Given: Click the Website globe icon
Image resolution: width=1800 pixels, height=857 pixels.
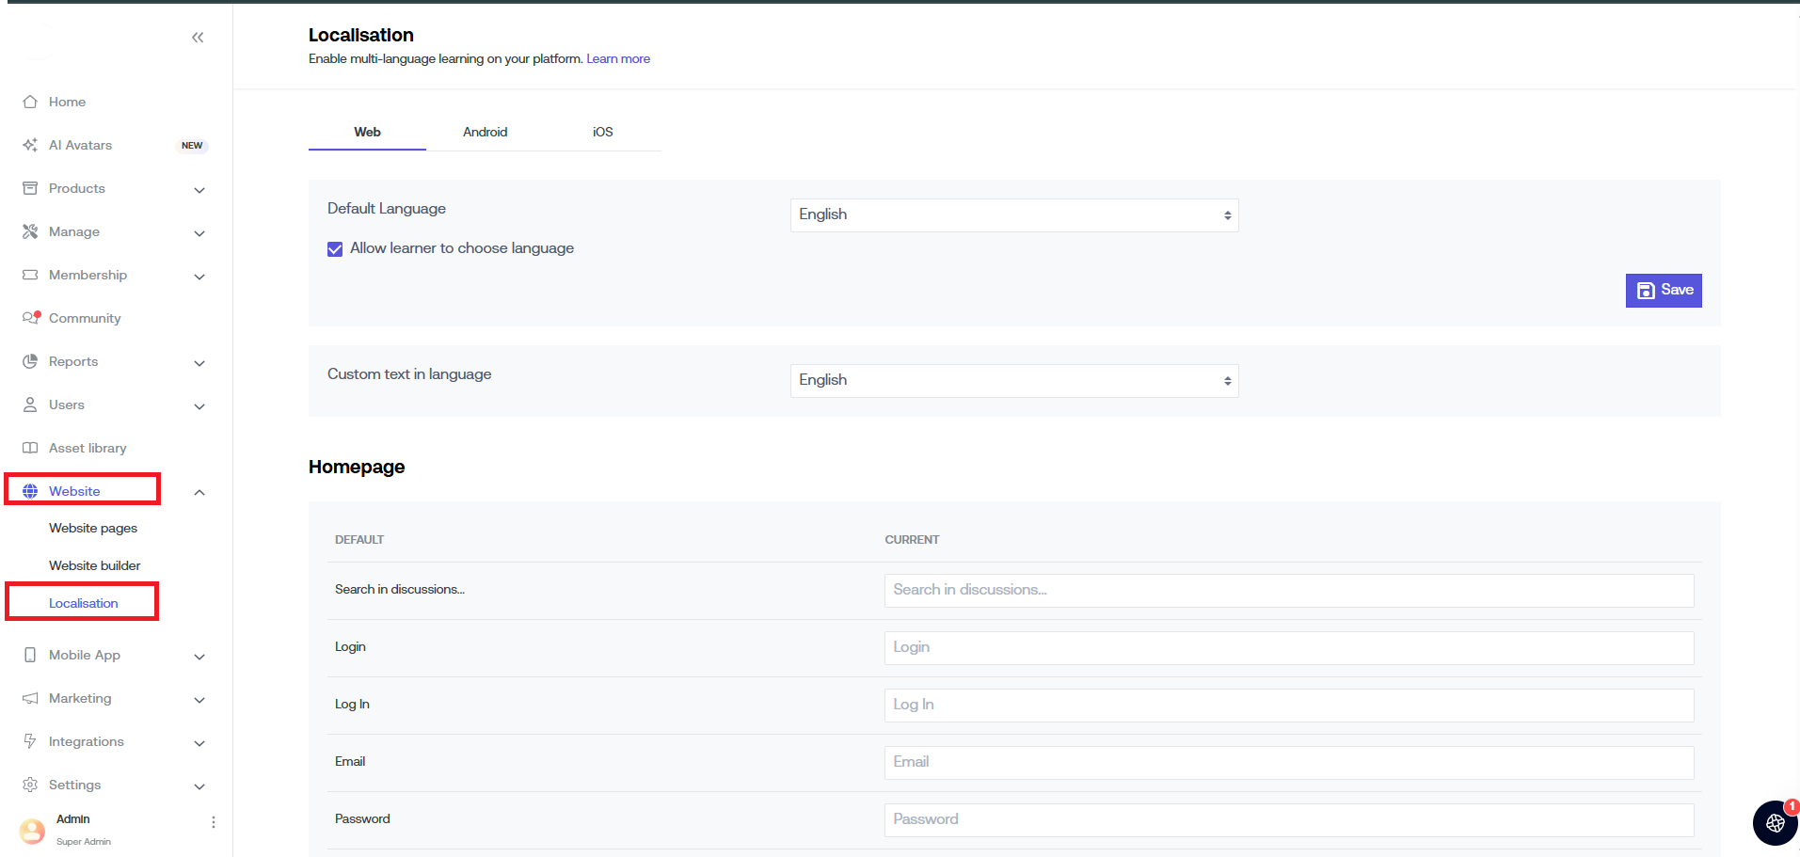Looking at the screenshot, I should pyautogui.click(x=30, y=491).
